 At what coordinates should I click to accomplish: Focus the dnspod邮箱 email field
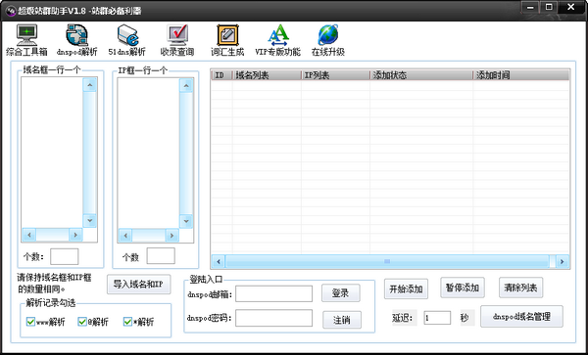[x=273, y=293]
